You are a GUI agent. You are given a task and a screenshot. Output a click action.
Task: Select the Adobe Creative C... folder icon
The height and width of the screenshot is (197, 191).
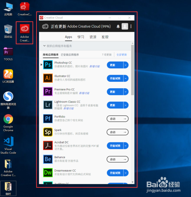coord(8,168)
